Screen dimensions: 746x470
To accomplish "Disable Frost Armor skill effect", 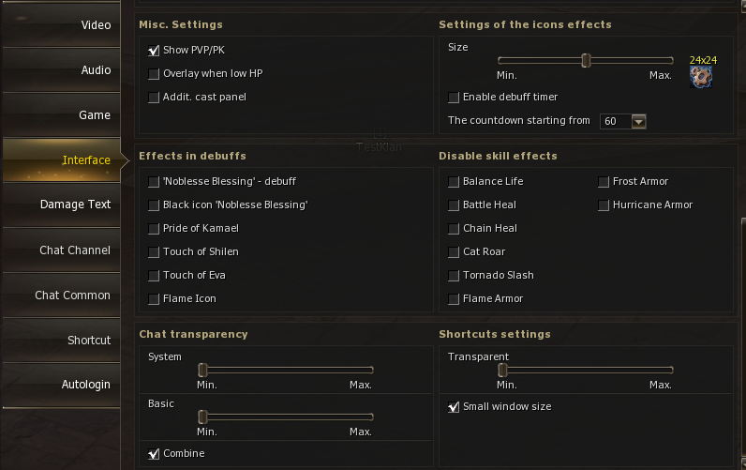I will (604, 182).
